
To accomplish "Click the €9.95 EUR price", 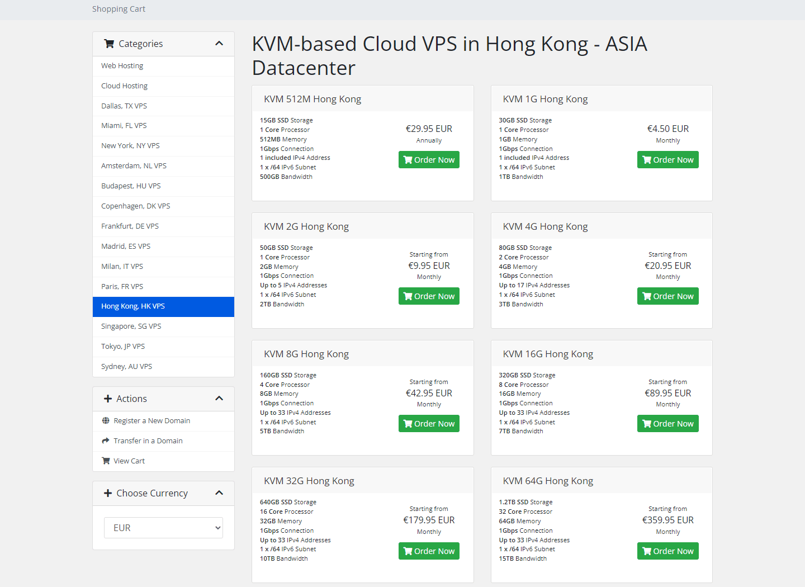I will coord(429,266).
